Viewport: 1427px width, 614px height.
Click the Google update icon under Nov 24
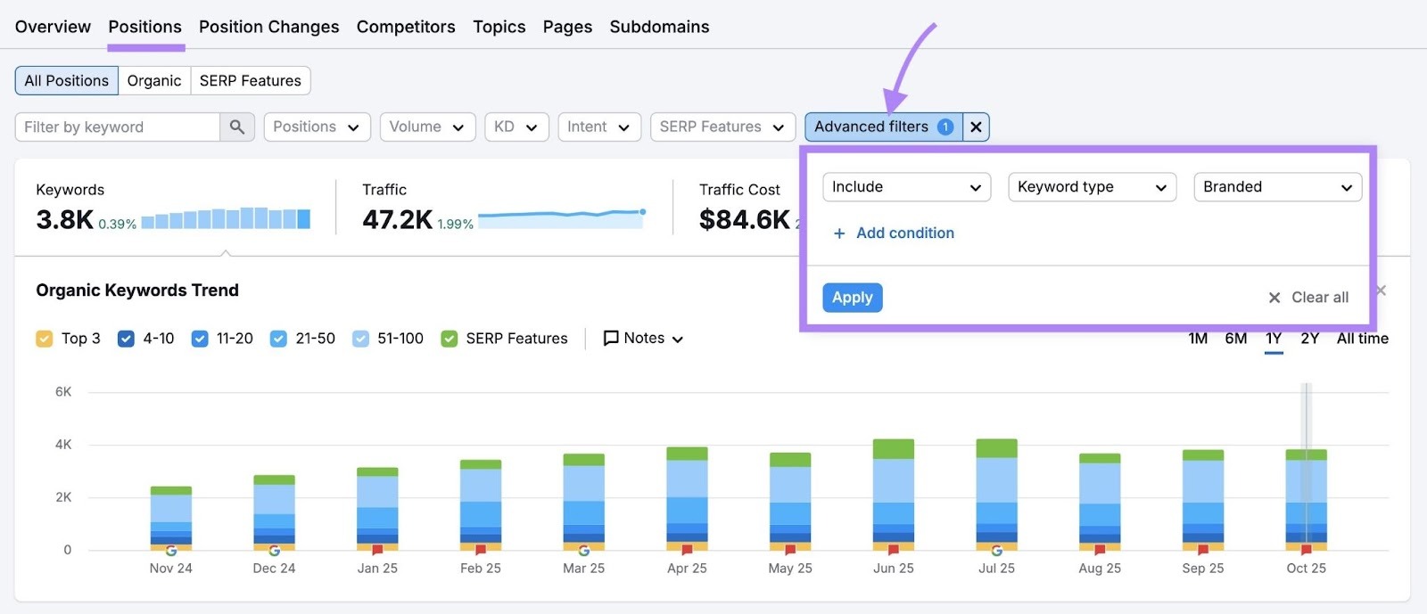click(x=171, y=550)
